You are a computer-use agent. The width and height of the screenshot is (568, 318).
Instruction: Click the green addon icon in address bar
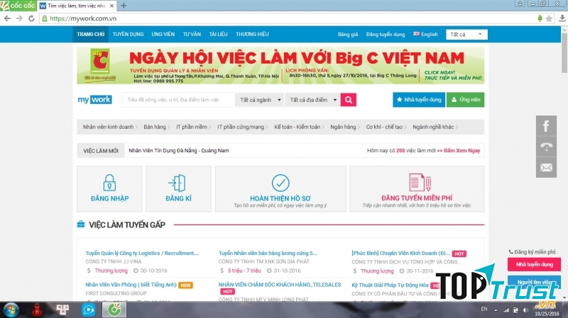click(540, 18)
